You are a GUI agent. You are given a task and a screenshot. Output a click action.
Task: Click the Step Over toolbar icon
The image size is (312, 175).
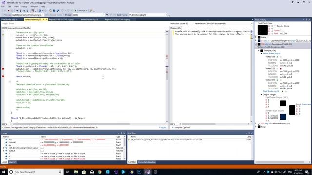tap(24, 11)
